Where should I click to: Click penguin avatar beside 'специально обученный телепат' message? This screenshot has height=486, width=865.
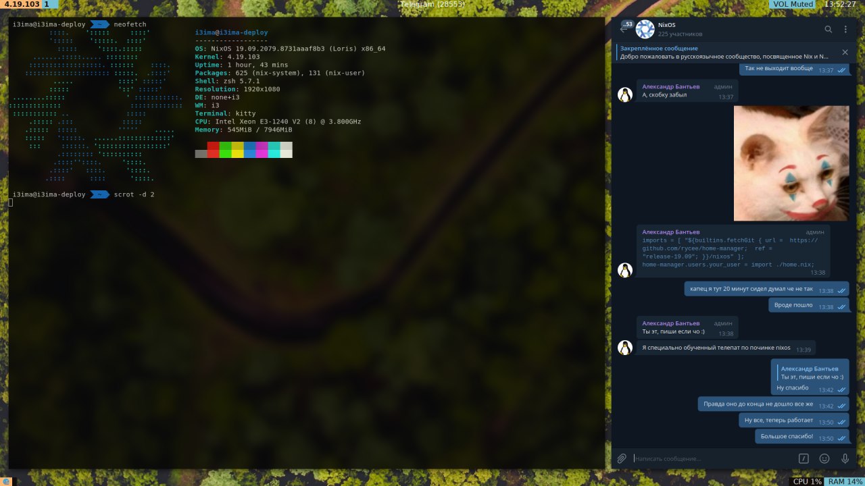coord(625,348)
